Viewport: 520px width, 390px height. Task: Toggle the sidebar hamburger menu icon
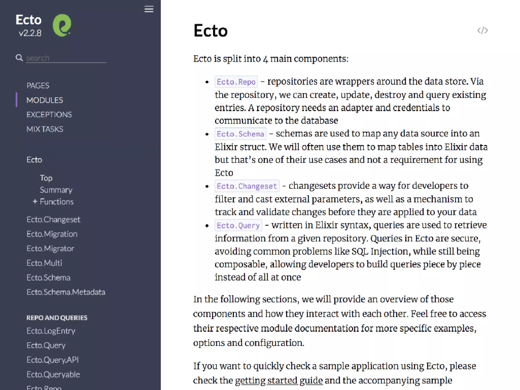coord(149,9)
